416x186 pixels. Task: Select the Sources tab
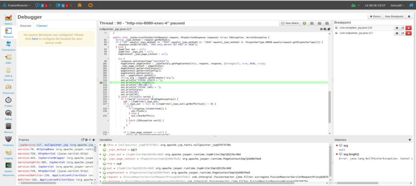25,26
